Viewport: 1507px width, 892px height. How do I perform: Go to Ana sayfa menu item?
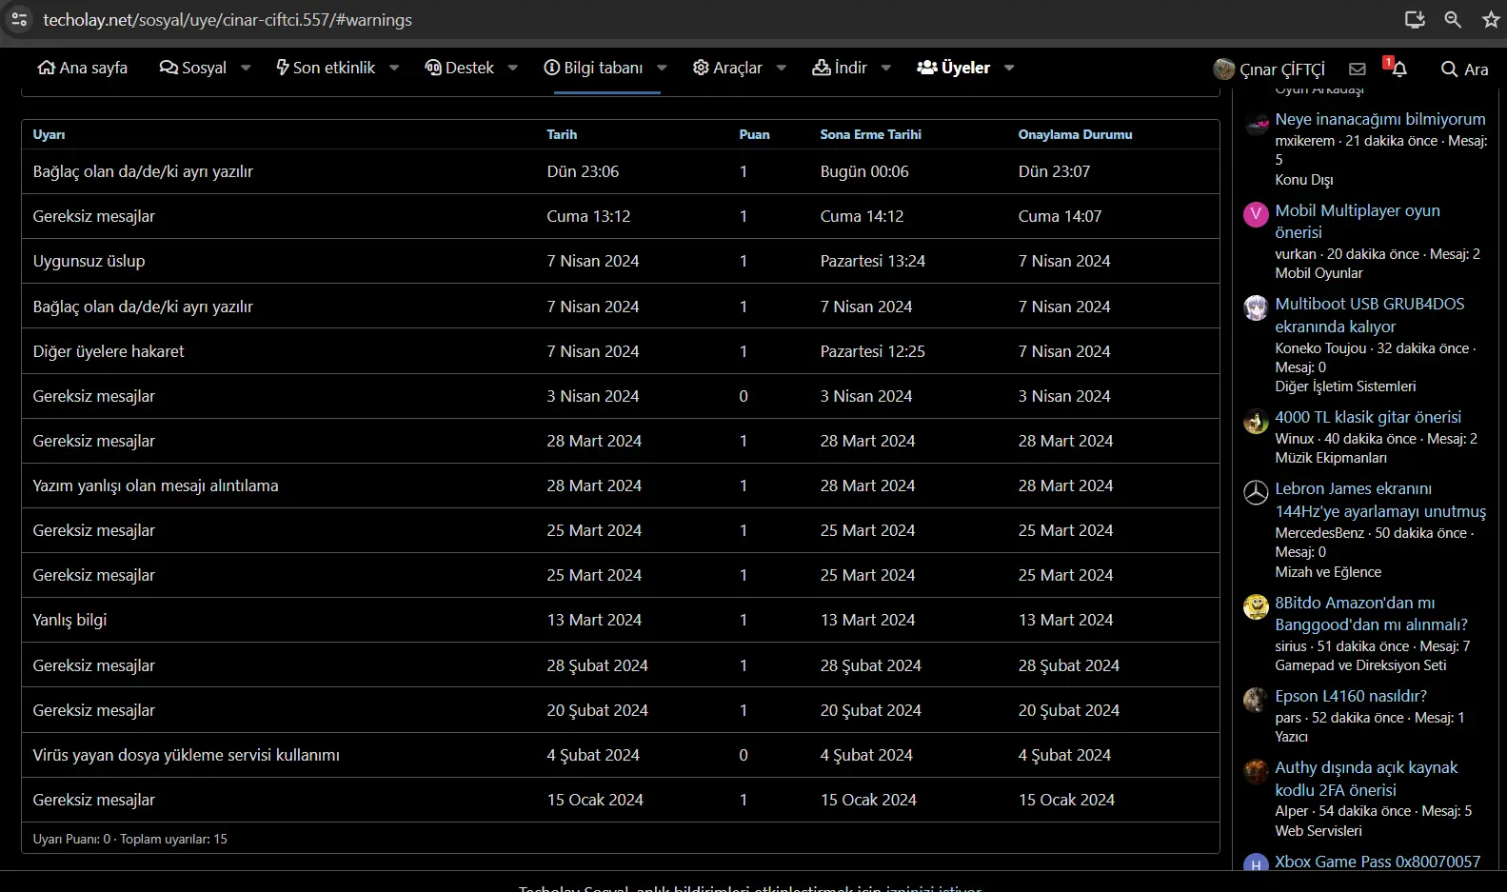(x=82, y=68)
